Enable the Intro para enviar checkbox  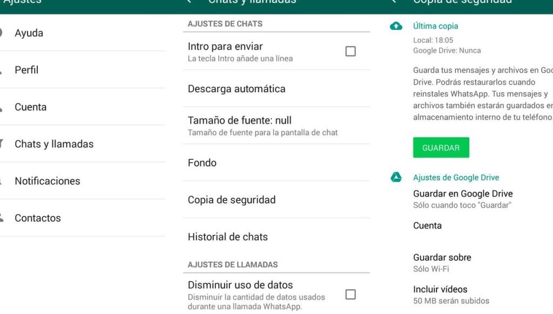point(350,51)
